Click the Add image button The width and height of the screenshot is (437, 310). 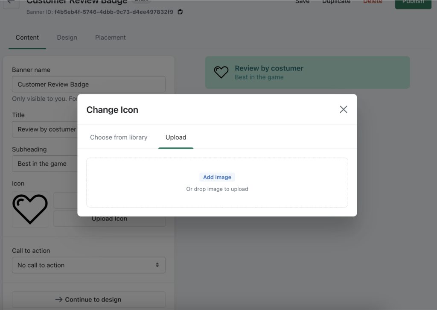(x=217, y=177)
